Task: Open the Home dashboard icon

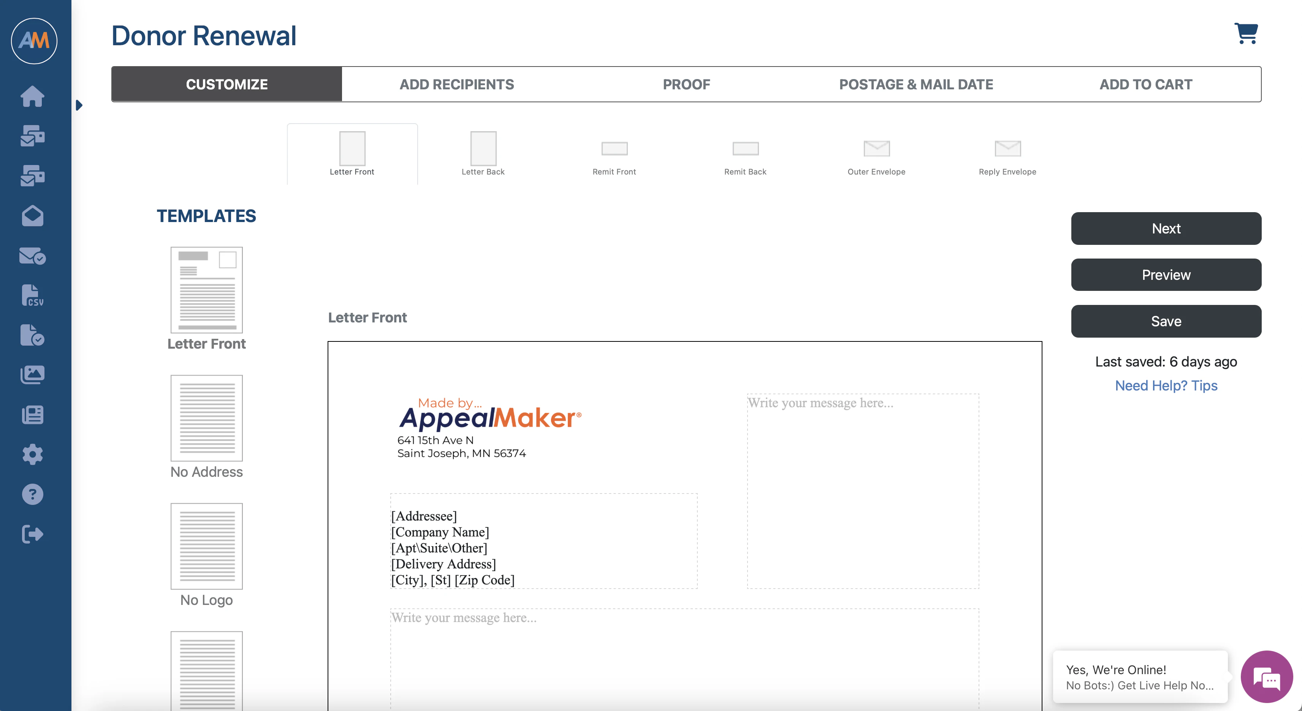Action: 33,97
